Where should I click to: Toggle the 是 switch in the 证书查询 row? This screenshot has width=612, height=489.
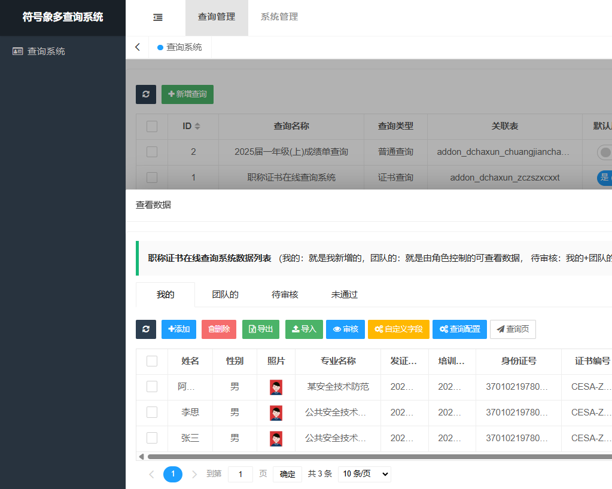coord(604,178)
